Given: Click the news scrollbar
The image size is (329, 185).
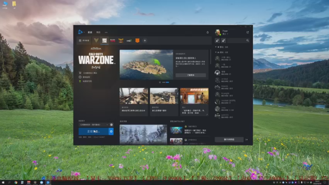Looking at the screenshot, I should click(211, 57).
